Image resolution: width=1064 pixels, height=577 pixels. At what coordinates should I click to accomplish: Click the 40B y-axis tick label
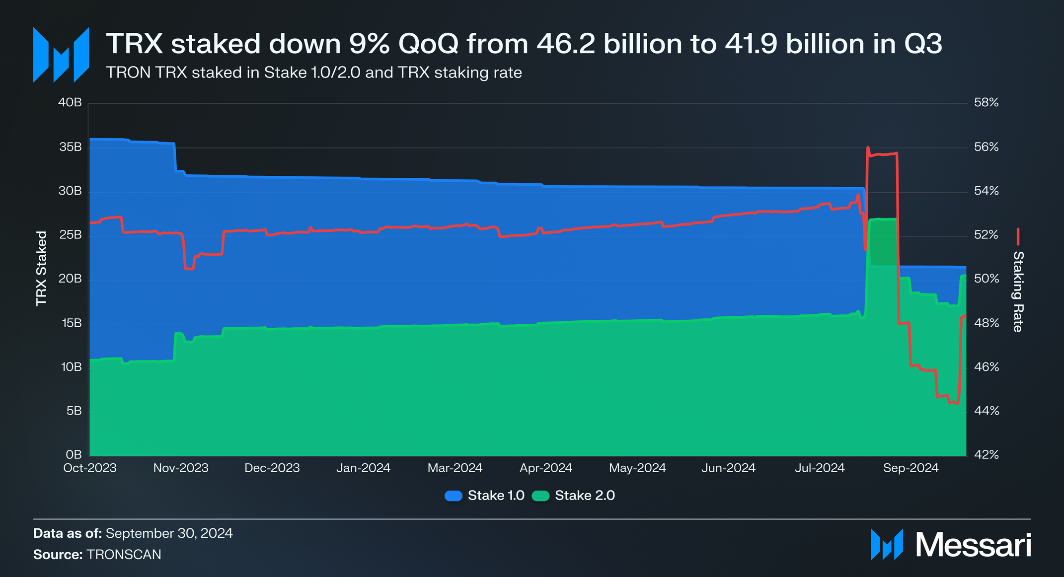pos(70,103)
